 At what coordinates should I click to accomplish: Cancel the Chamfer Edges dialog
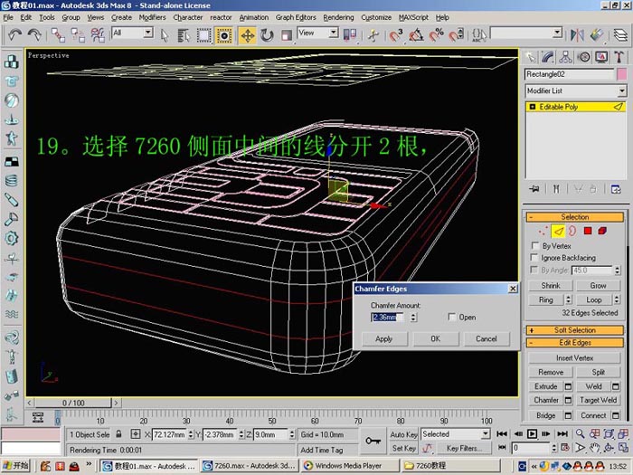pos(487,339)
